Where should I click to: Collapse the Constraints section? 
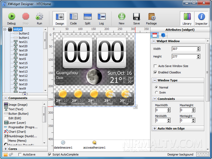[155, 99]
